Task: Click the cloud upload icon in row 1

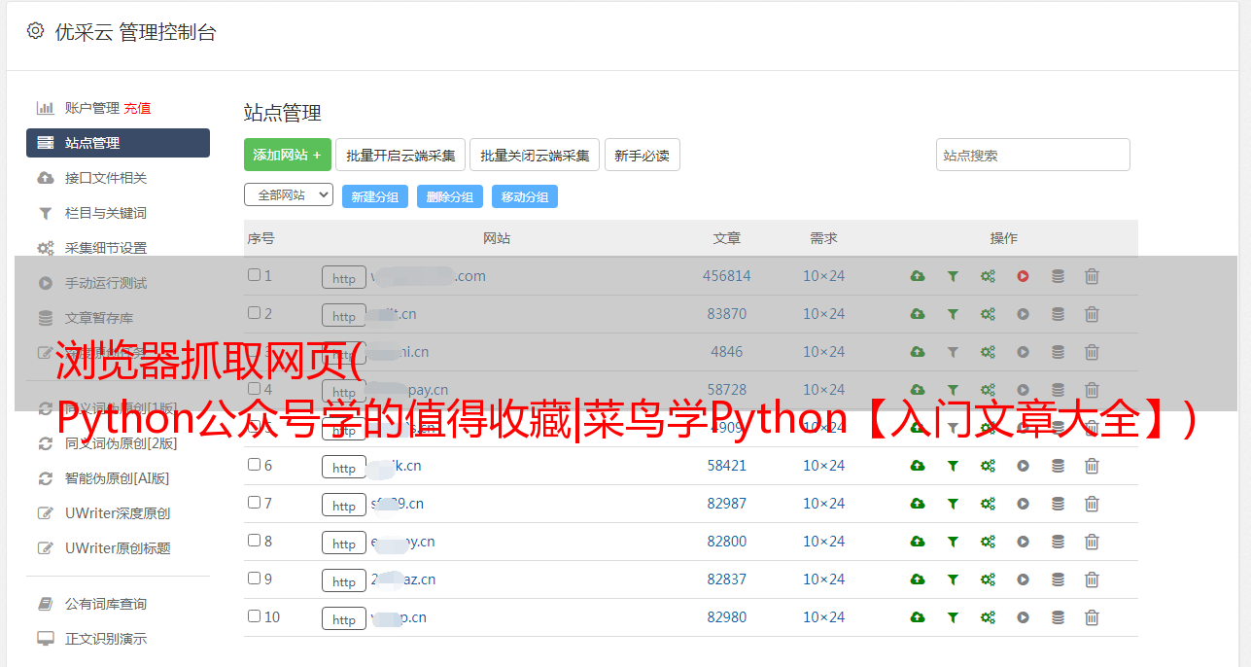Action: [x=918, y=276]
